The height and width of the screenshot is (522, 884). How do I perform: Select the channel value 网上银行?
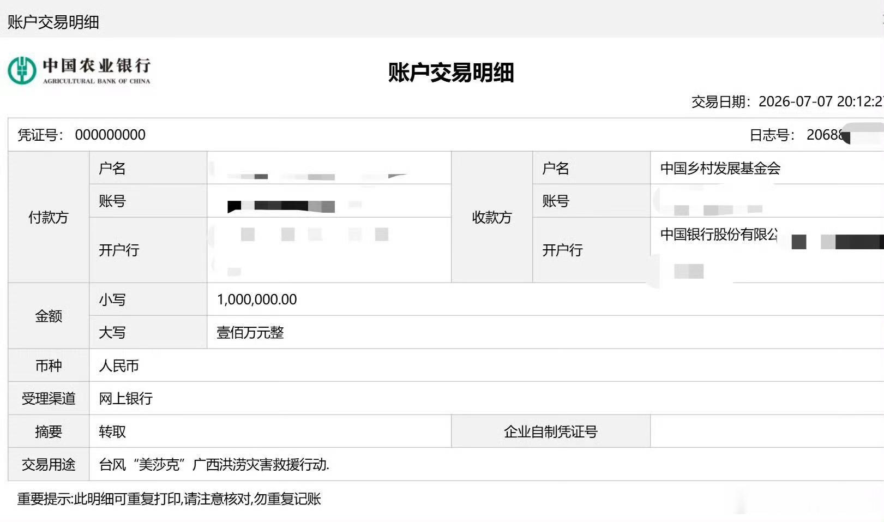(125, 398)
